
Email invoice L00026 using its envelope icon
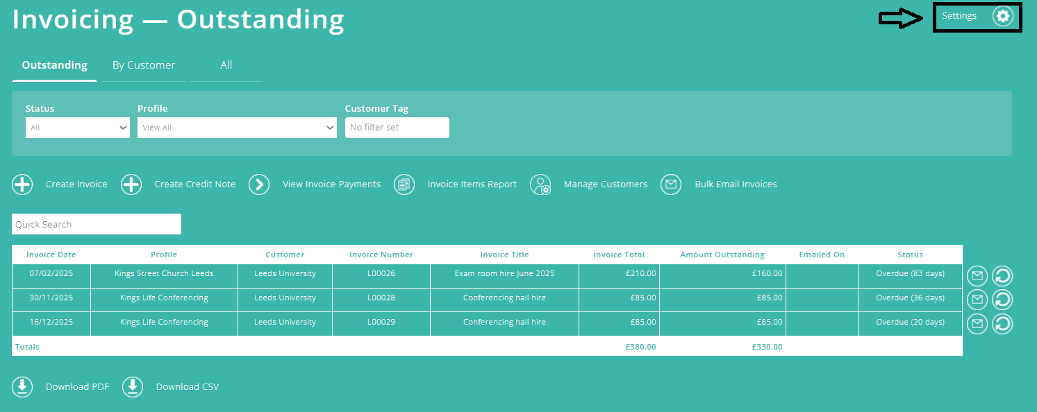pos(977,275)
